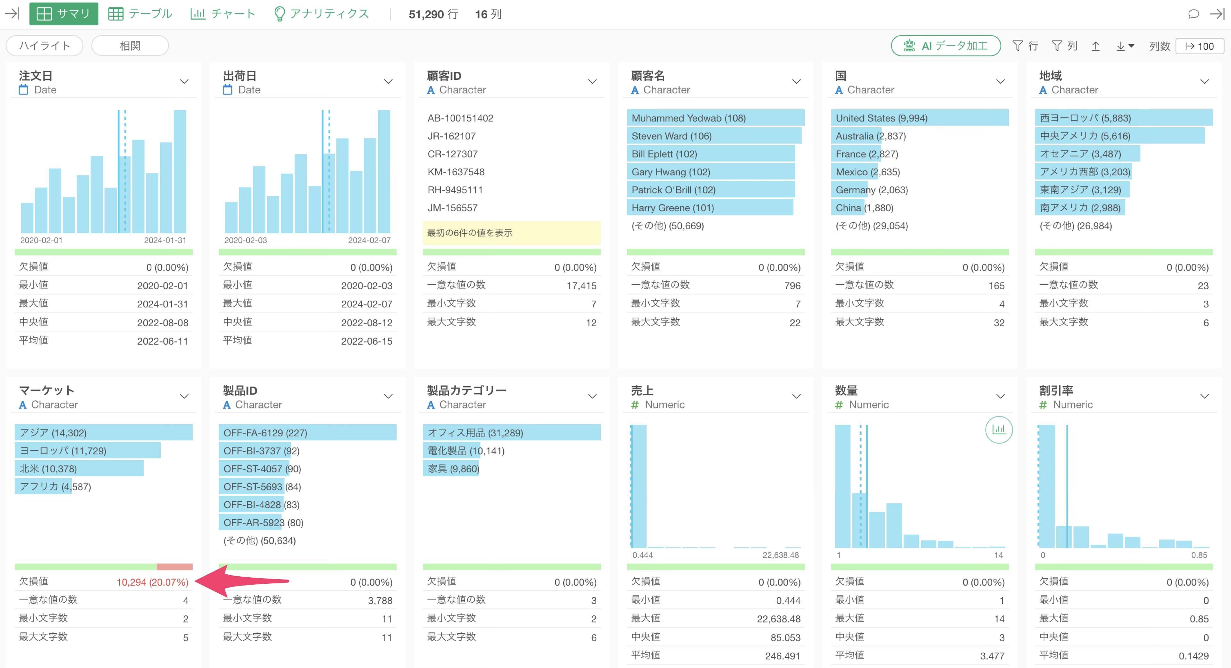Open the 国 column menu chevron
The image size is (1231, 668).
coord(1000,82)
